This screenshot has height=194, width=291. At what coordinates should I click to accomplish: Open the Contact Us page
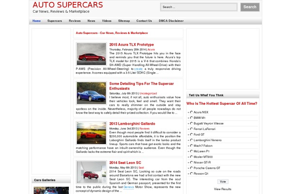coord(144,21)
